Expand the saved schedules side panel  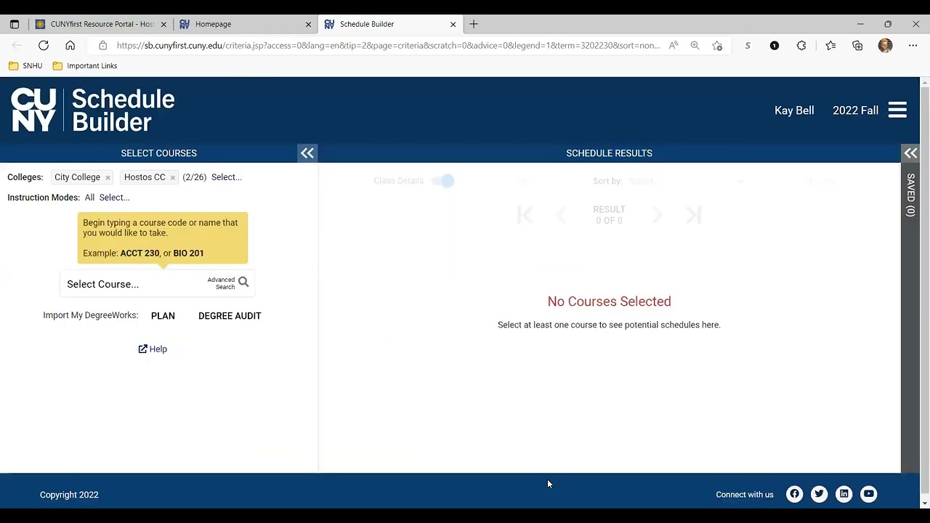click(x=910, y=153)
